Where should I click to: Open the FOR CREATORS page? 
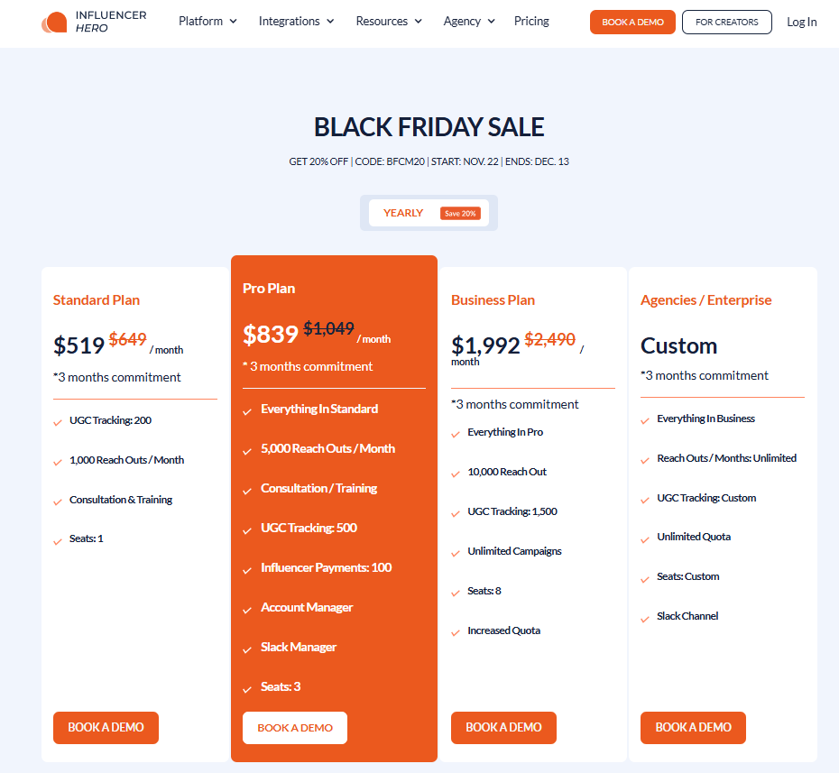click(726, 22)
